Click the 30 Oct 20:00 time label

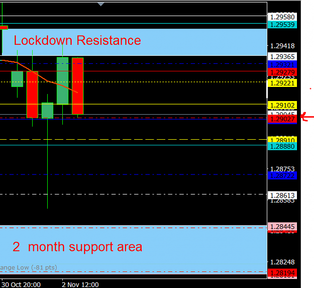21,284
